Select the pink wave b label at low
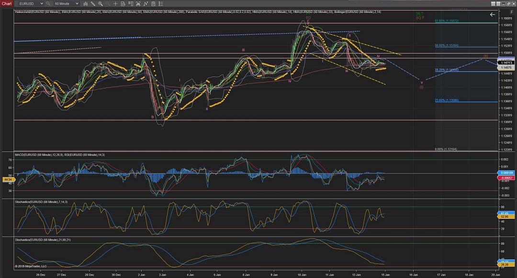 (x=153, y=117)
